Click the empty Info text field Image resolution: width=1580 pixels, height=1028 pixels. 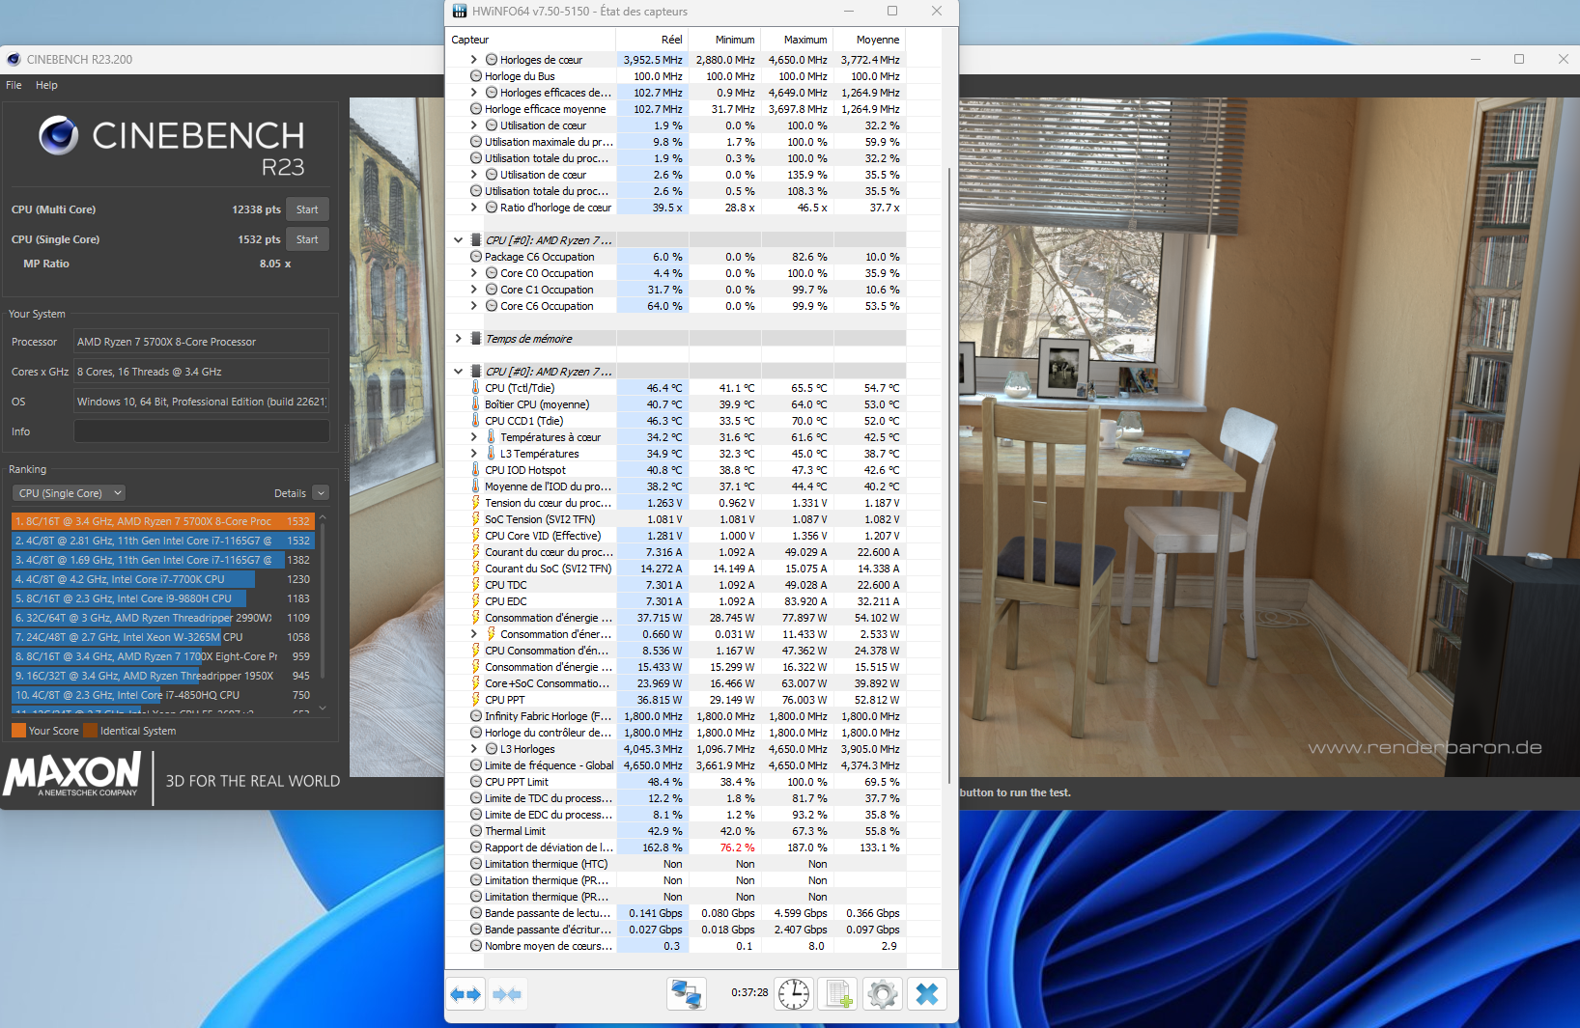[202, 431]
